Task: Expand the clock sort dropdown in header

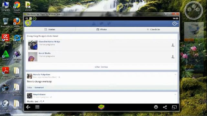Action: point(175,24)
